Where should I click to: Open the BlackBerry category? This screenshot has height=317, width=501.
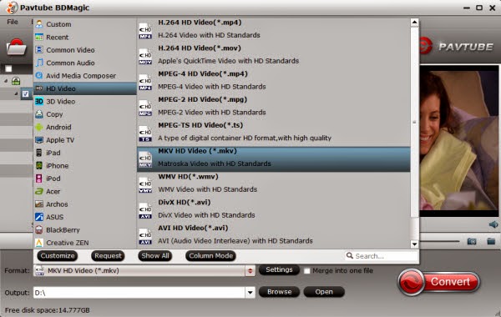point(84,230)
